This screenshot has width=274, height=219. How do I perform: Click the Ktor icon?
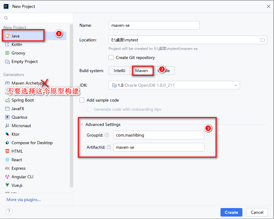pyautogui.click(x=7, y=134)
